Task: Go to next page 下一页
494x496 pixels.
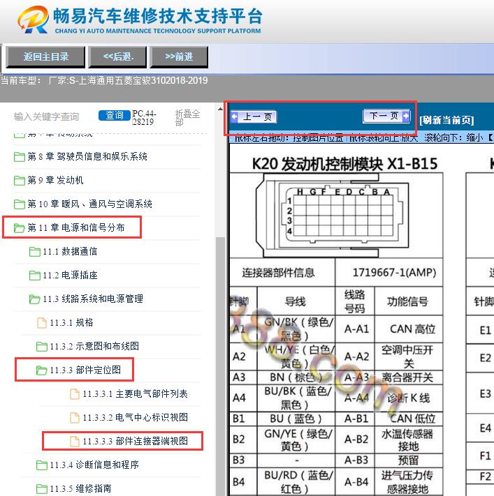Action: pyautogui.click(x=386, y=116)
